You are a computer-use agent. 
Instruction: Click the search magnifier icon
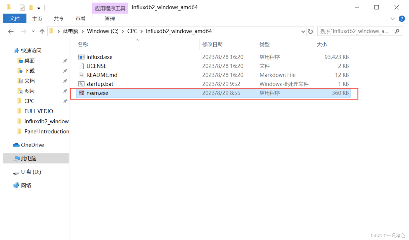pos(397,31)
